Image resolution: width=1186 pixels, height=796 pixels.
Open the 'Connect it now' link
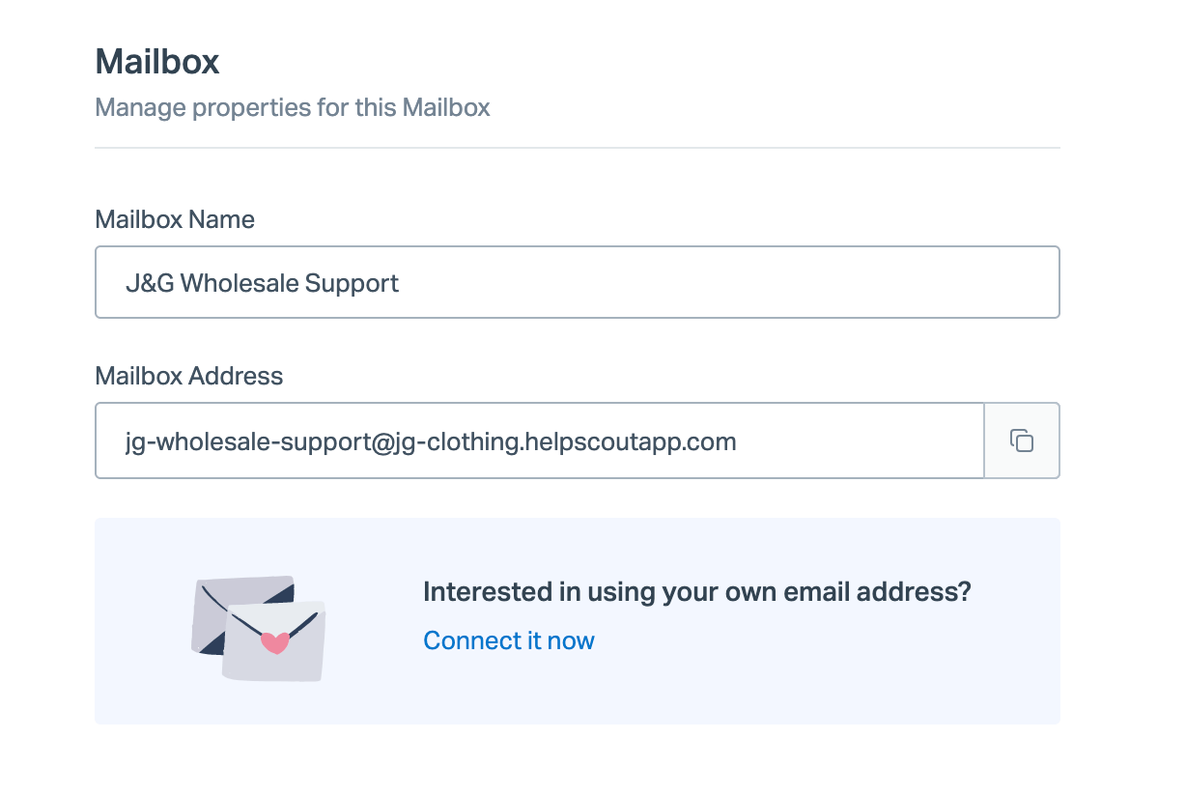click(509, 640)
